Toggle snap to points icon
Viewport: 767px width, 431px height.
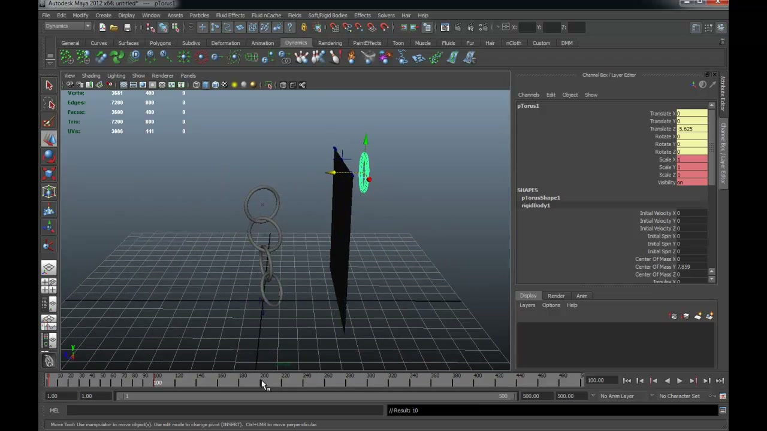[x=359, y=27]
